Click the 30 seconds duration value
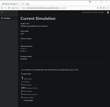The width and height of the screenshot is (110, 107). [x=24, y=59]
